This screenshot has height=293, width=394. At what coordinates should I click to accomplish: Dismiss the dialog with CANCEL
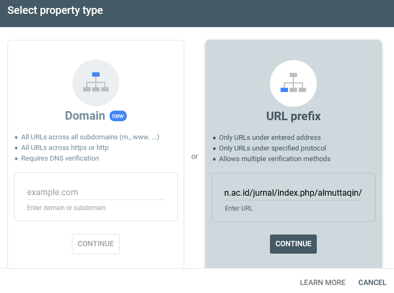372,282
